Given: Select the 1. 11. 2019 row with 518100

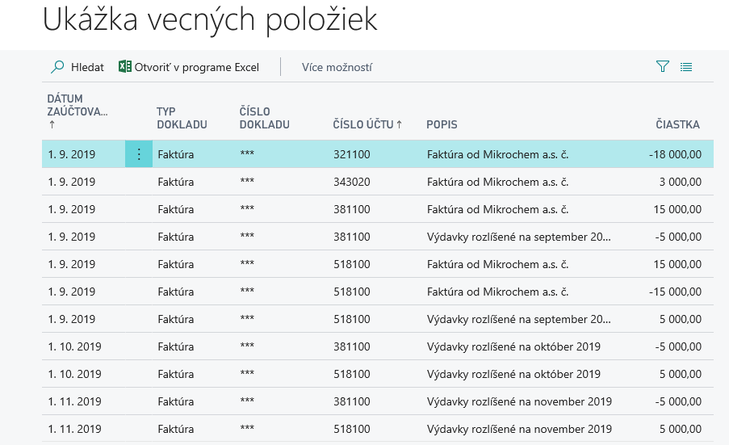Looking at the screenshot, I should (378, 429).
